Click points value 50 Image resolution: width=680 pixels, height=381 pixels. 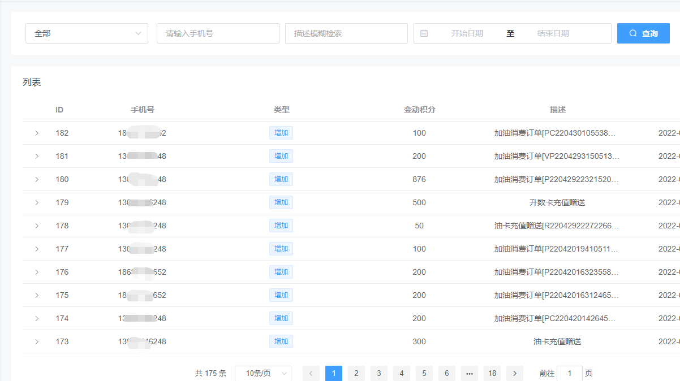[x=419, y=226]
